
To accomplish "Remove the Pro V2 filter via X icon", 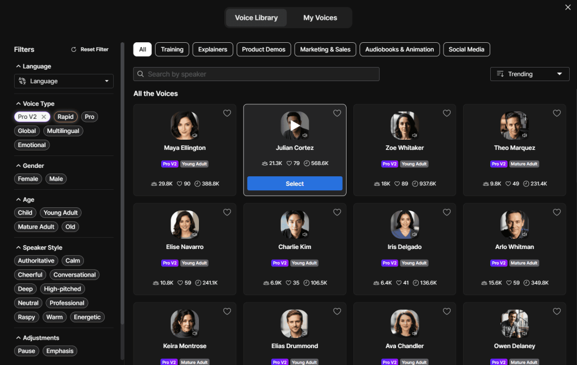I will [44, 117].
